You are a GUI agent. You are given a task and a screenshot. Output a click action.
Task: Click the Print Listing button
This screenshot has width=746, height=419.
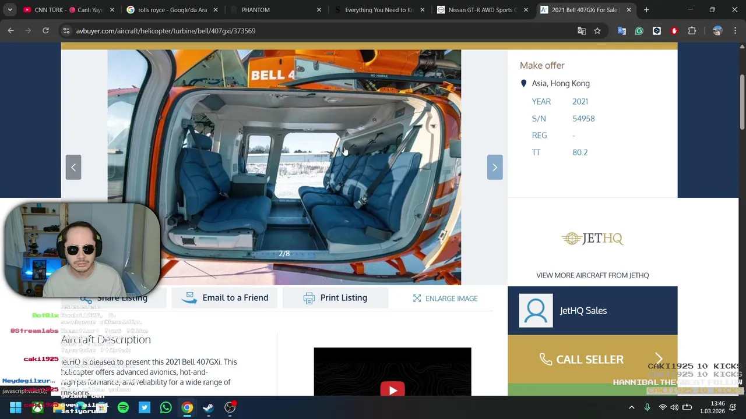[x=335, y=298]
